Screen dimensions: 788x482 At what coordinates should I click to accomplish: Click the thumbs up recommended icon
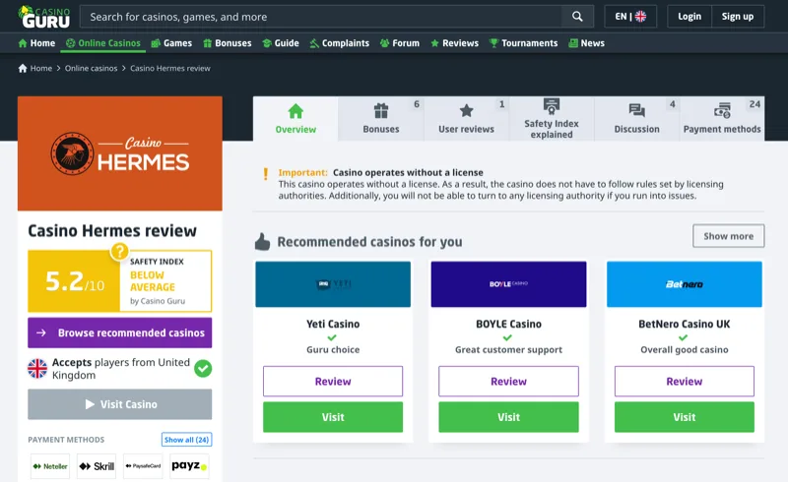tap(262, 242)
